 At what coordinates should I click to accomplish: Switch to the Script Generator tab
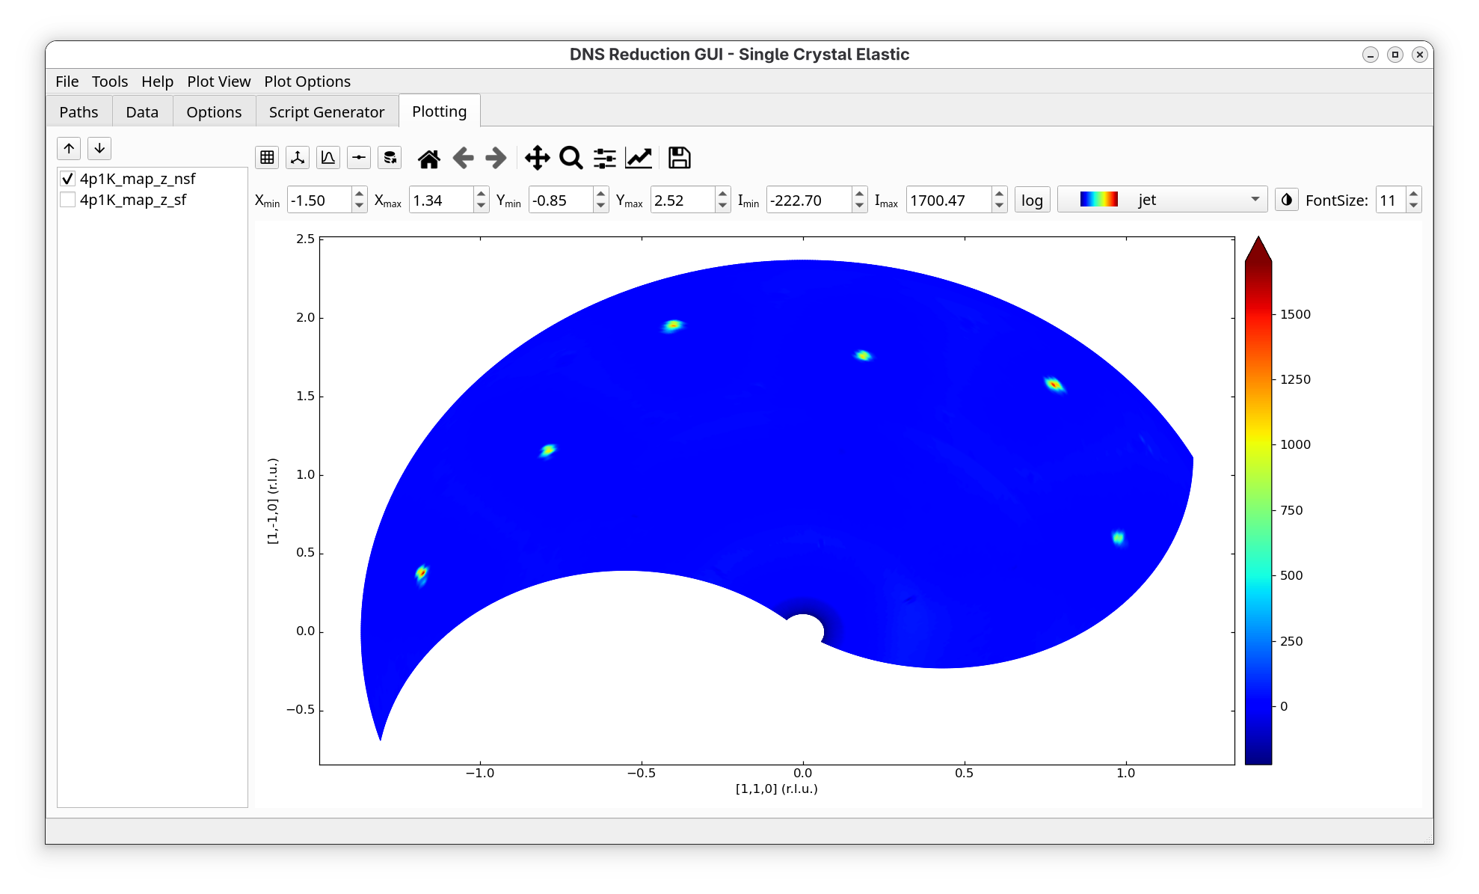pos(327,112)
